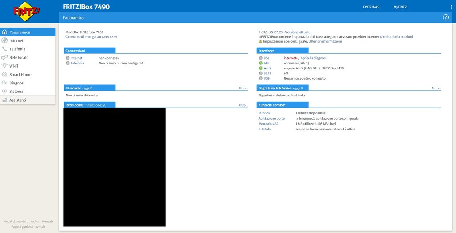Viewport: 456px width, 233px height.
Task: Open FRITZ!NAS in the header
Action: (x=371, y=7)
